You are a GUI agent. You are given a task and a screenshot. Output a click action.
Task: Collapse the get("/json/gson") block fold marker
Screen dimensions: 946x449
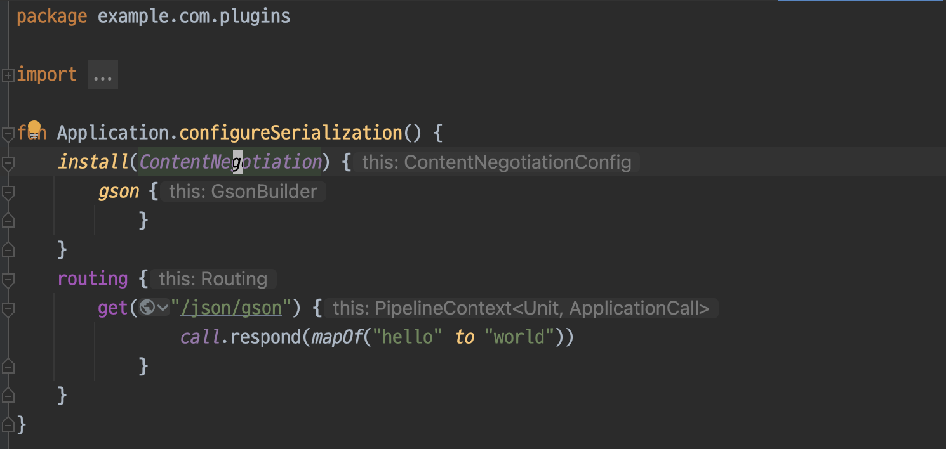(8, 309)
